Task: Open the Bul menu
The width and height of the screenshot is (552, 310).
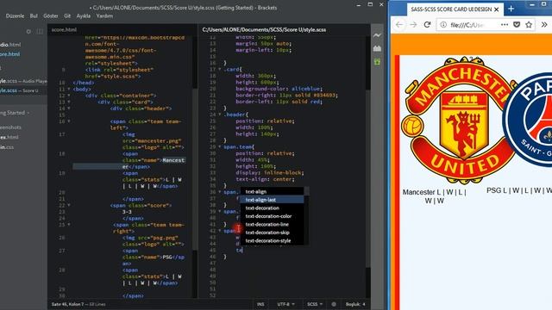Action: 34,15
